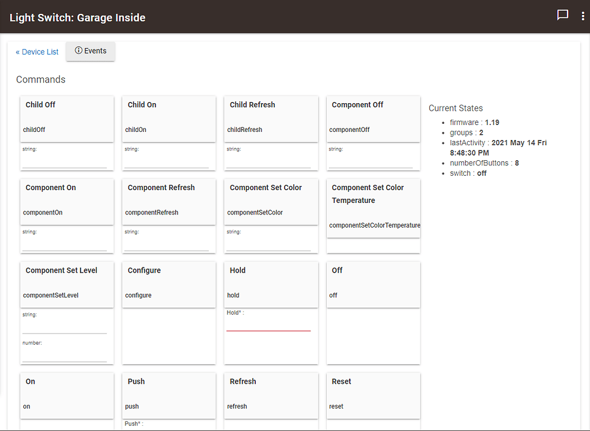Run the Child On command
This screenshot has height=431, width=590.
tap(168, 118)
